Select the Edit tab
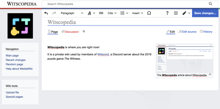220x109 pixels. (x=170, y=32)
